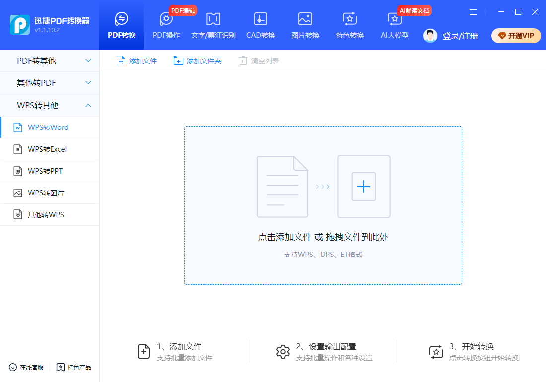Open the hamburger main menu
The height and width of the screenshot is (382, 546).
coord(473,12)
